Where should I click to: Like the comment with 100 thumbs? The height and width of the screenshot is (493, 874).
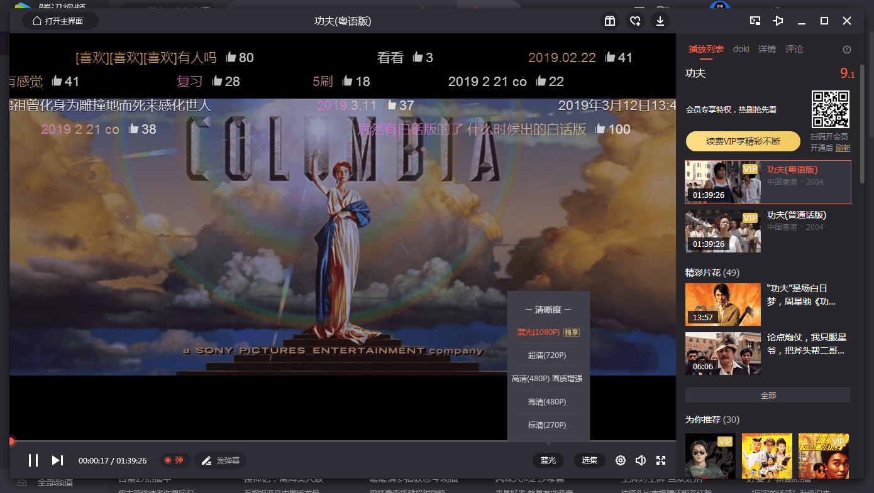(x=600, y=129)
